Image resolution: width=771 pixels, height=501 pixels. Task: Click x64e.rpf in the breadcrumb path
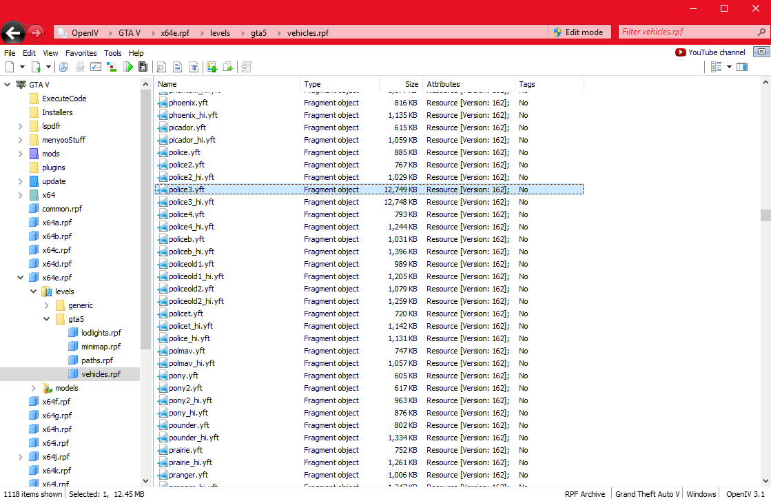[x=175, y=33]
